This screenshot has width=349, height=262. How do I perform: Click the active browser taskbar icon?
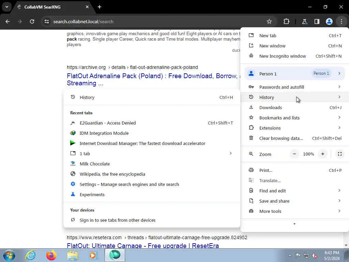(x=115, y=255)
